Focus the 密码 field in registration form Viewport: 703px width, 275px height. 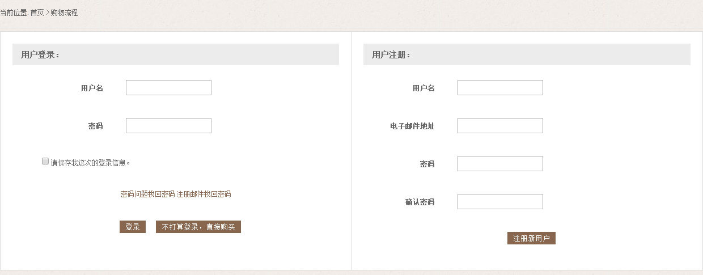500,163
